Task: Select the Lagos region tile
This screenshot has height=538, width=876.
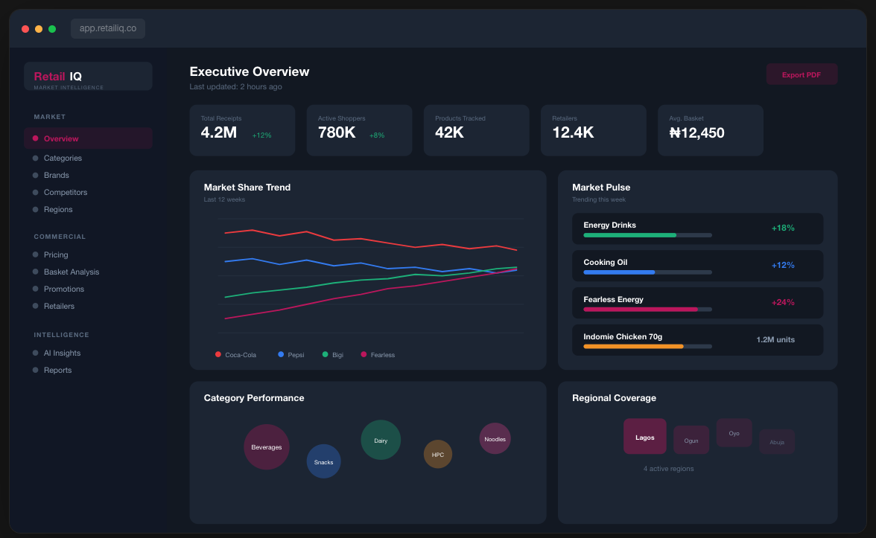Action: 645,436
